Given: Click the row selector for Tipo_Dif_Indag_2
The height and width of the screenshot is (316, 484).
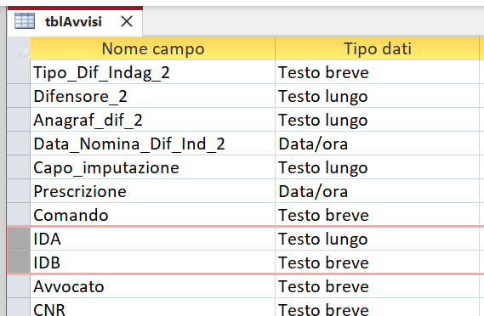Looking at the screenshot, I should [19, 72].
